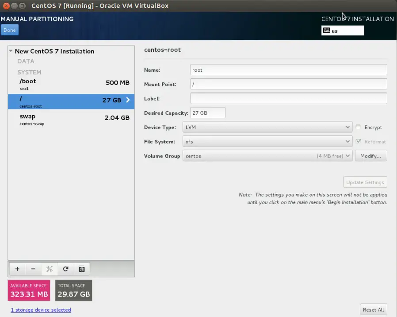The image size is (397, 317).
Task: Select the /boot 500 MB partition
Action: 71,85
